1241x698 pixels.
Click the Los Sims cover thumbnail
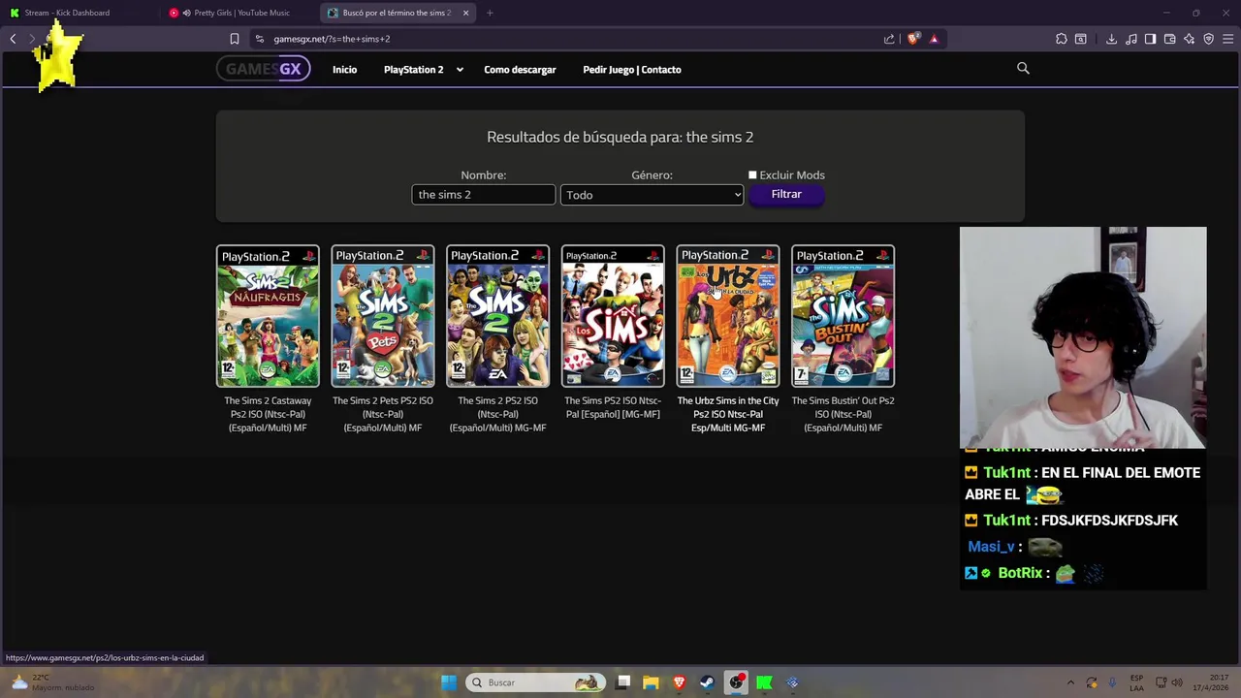coord(613,316)
